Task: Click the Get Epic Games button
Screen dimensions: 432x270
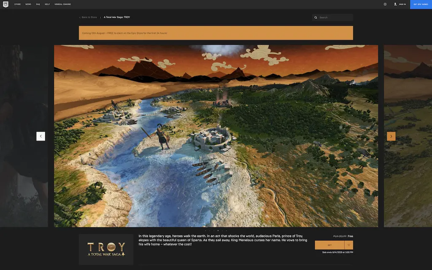Action: click(421, 4)
